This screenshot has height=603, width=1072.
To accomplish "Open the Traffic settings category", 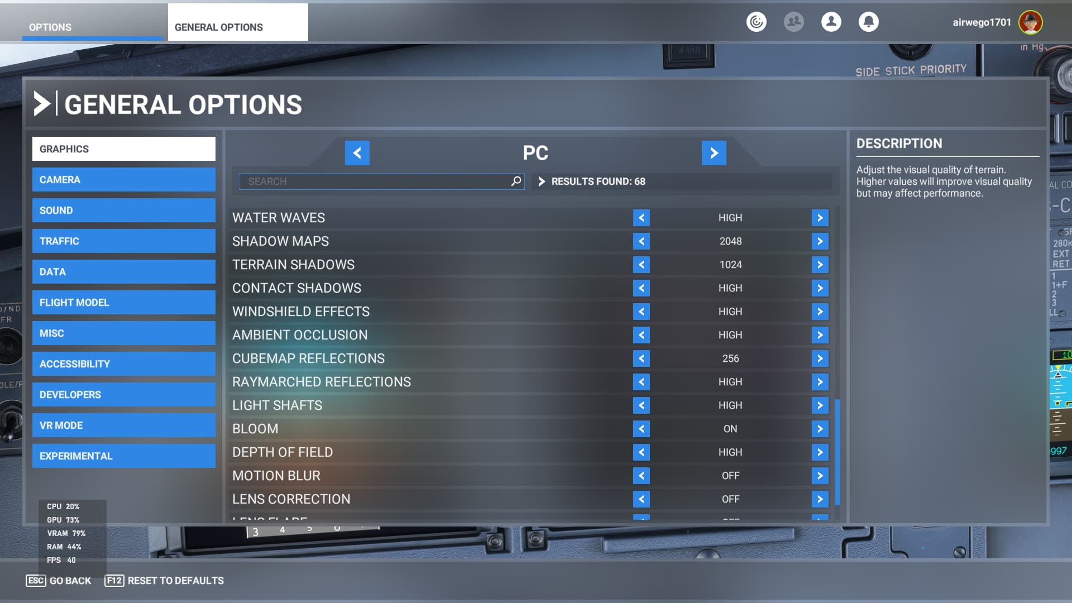I will tap(124, 241).
